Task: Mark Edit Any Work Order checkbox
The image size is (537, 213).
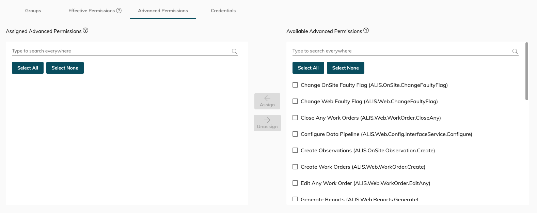Action: (x=295, y=183)
